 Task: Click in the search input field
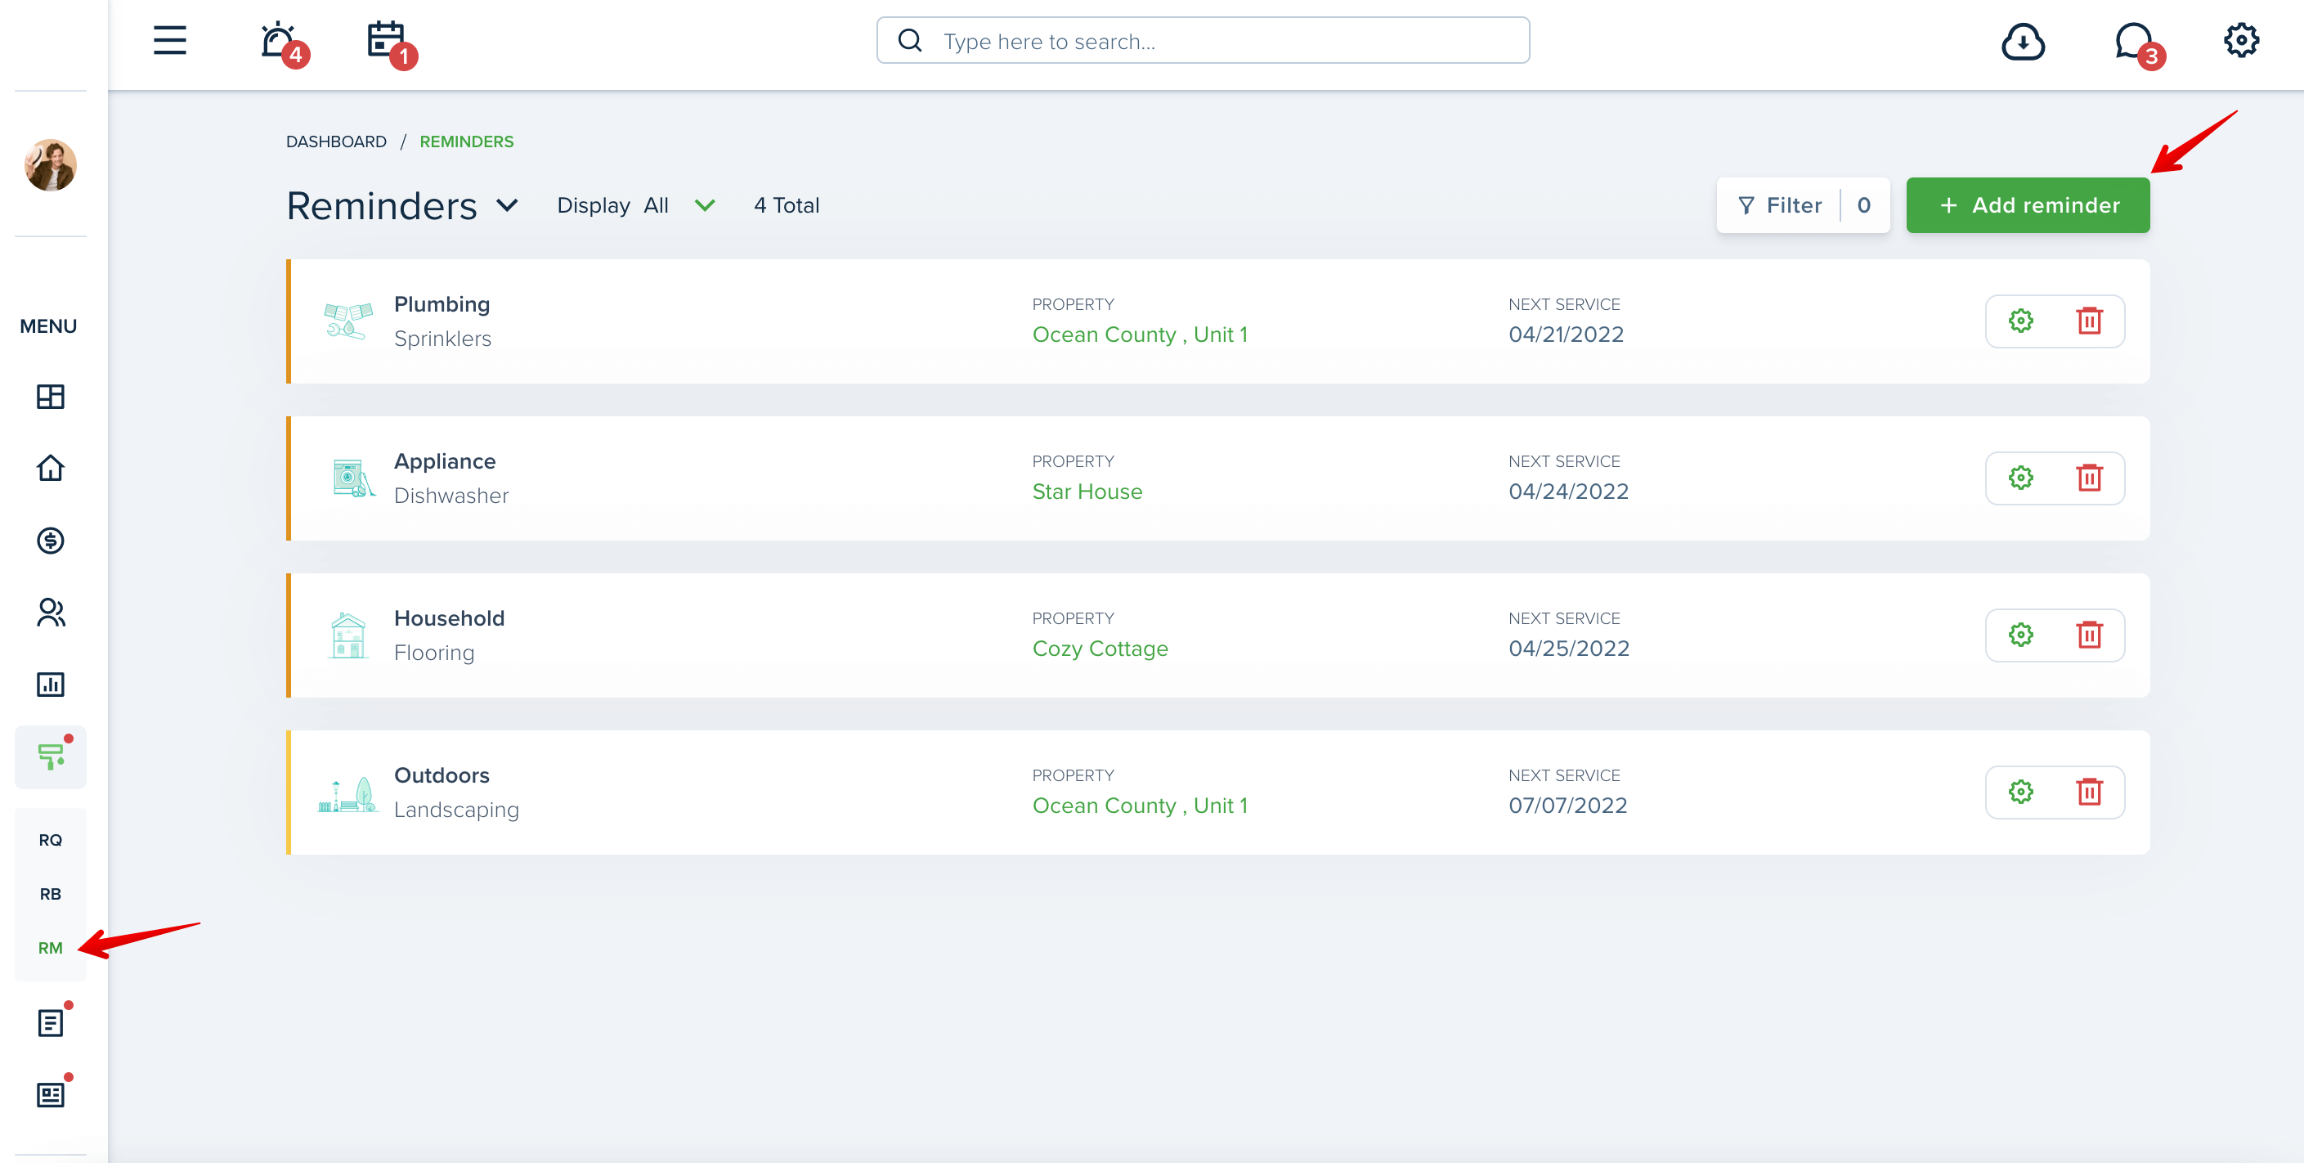tap(1203, 41)
